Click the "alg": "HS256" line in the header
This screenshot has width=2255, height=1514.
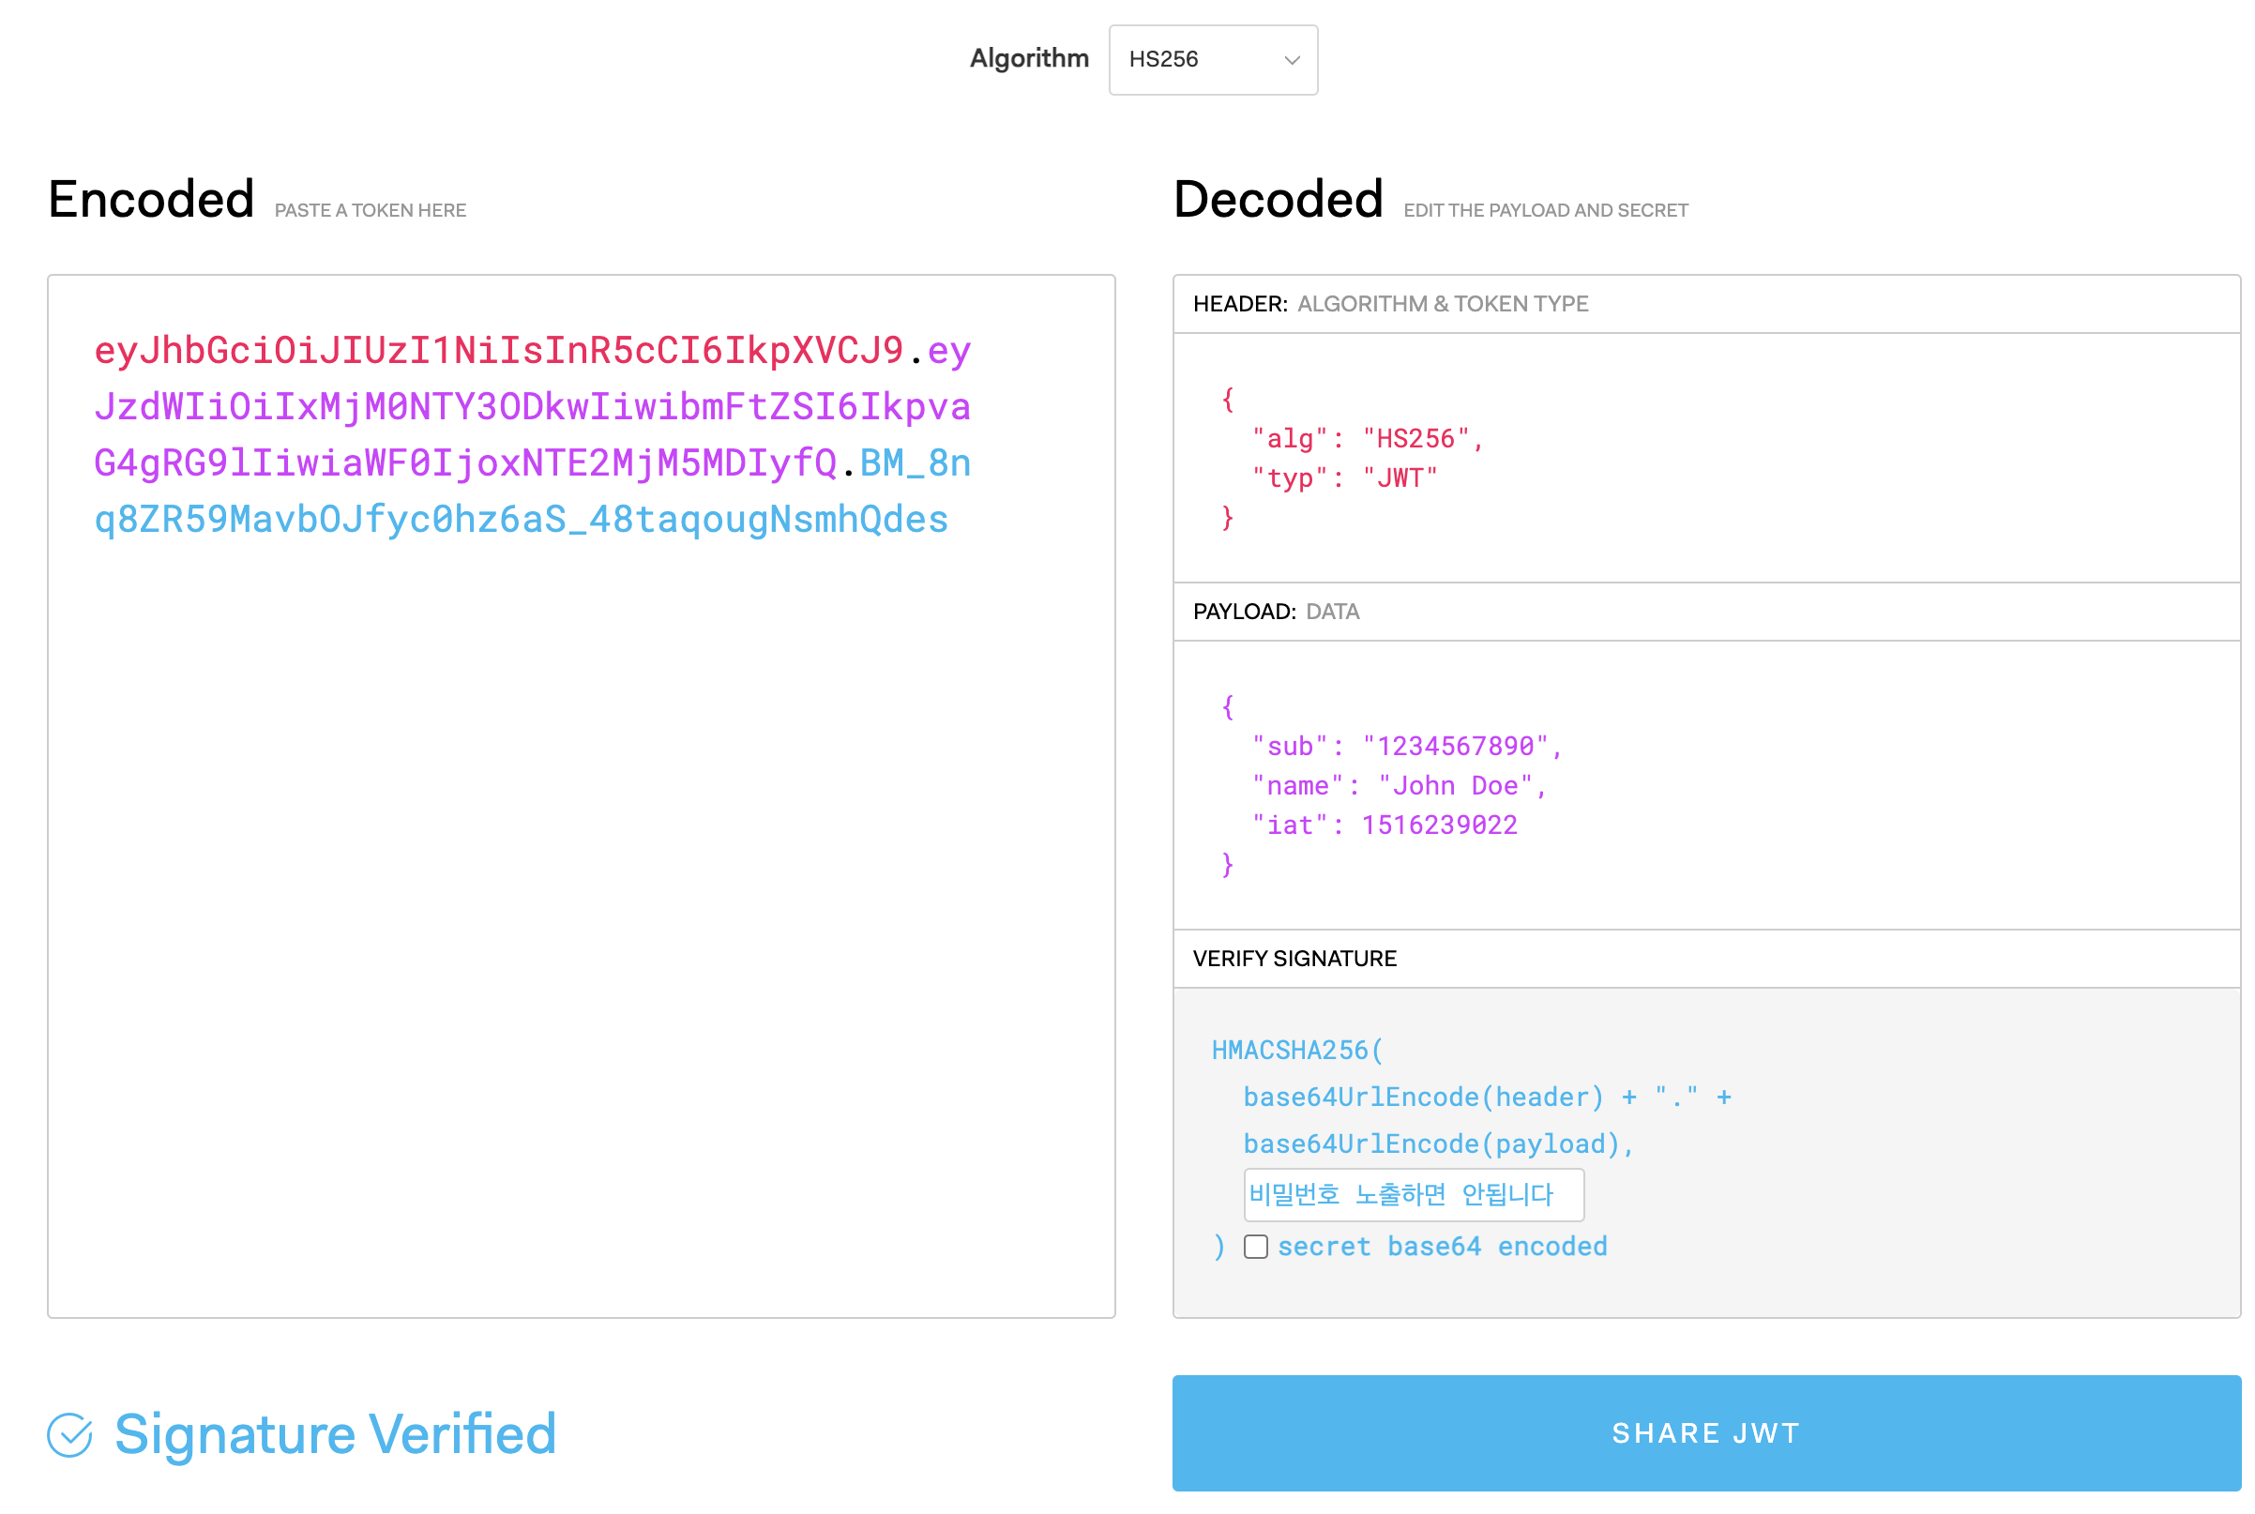coord(1365,439)
